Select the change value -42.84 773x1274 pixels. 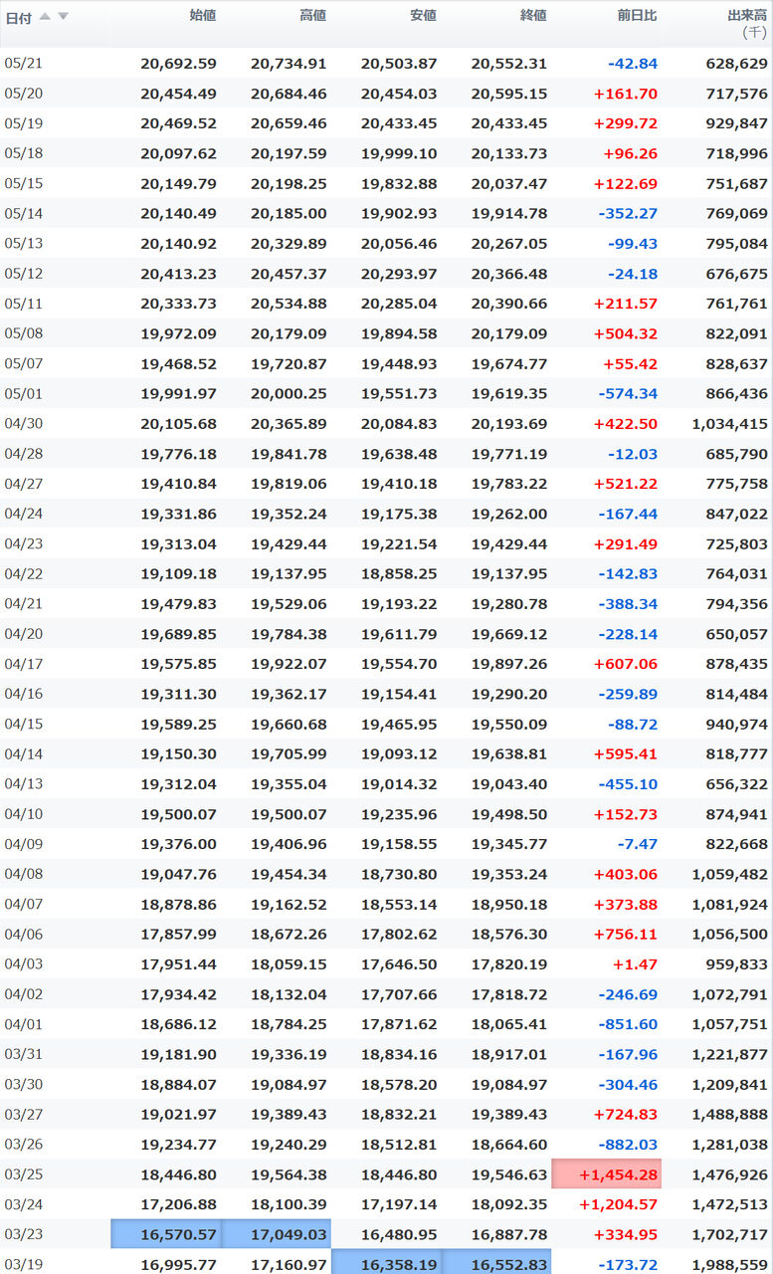pos(633,64)
